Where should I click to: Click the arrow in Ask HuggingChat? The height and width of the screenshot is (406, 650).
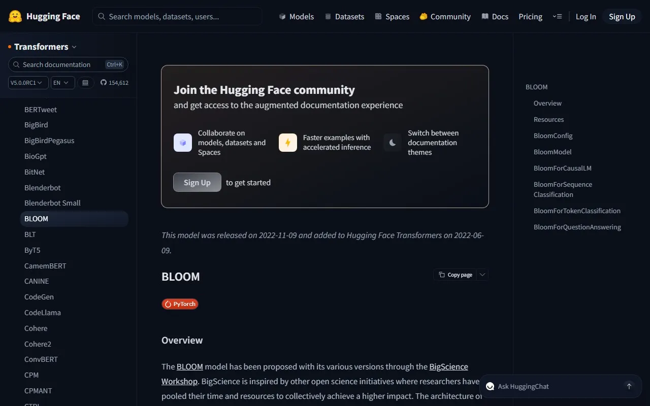pos(629,386)
